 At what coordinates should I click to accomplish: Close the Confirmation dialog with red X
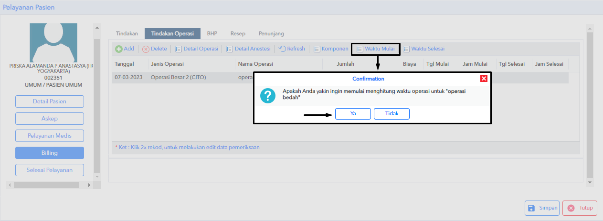(484, 79)
